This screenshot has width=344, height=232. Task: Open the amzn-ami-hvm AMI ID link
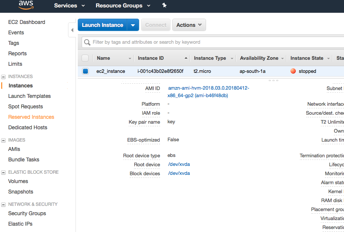pyautogui.click(x=208, y=92)
